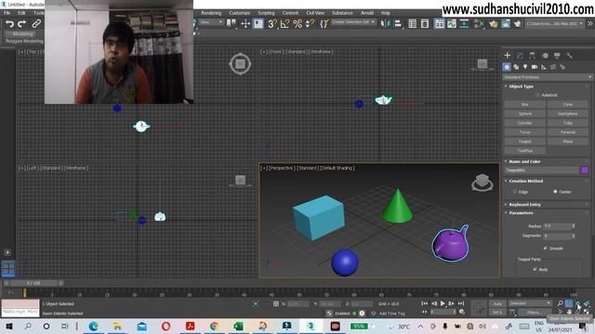Open the Motion panel icon
595x334 pixels.
coord(545,56)
